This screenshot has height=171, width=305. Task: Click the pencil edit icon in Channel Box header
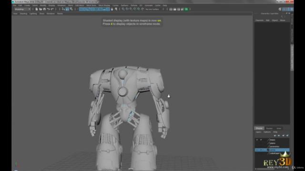(286, 13)
